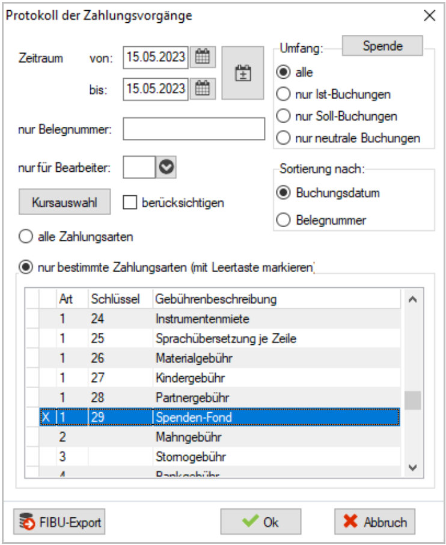Confirm with the Ok button
The height and width of the screenshot is (545, 446).
point(261,522)
